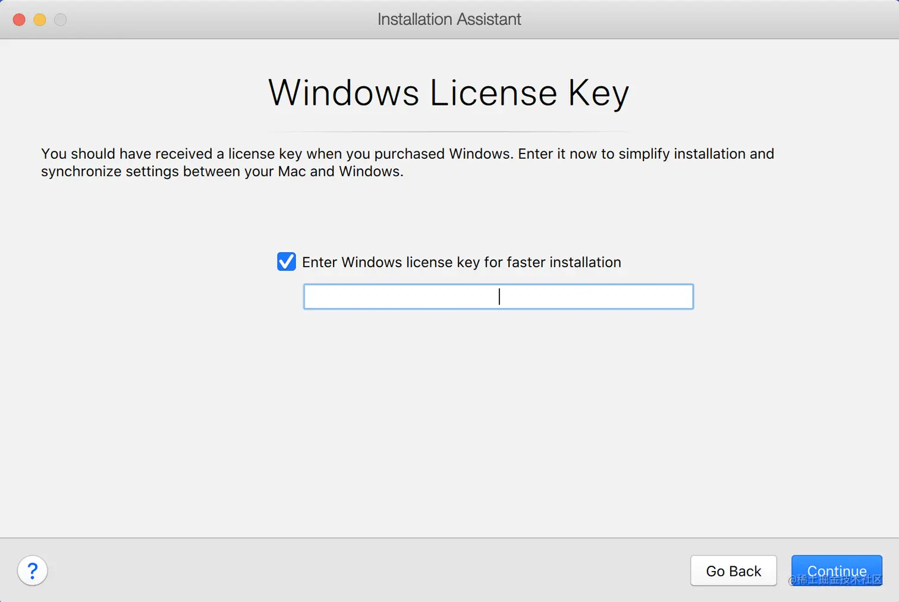Image resolution: width=899 pixels, height=602 pixels.
Task: Uncheck the Windows license key checkbox
Action: [286, 262]
